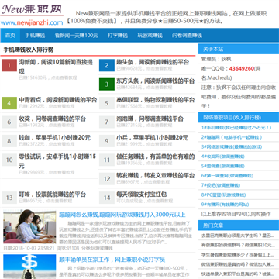The width and height of the screenshot is (279, 279).
Task: Click sidebar link 6#第一调查网
Action: pyautogui.click(x=227, y=176)
